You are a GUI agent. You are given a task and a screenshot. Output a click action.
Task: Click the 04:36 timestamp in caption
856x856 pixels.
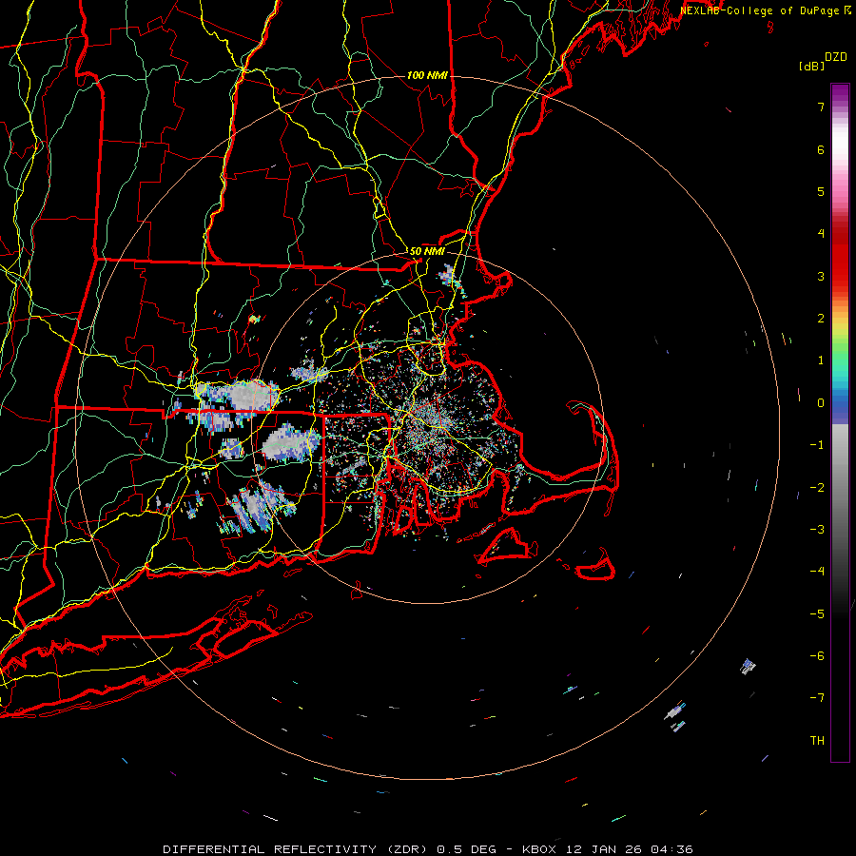[x=672, y=849]
